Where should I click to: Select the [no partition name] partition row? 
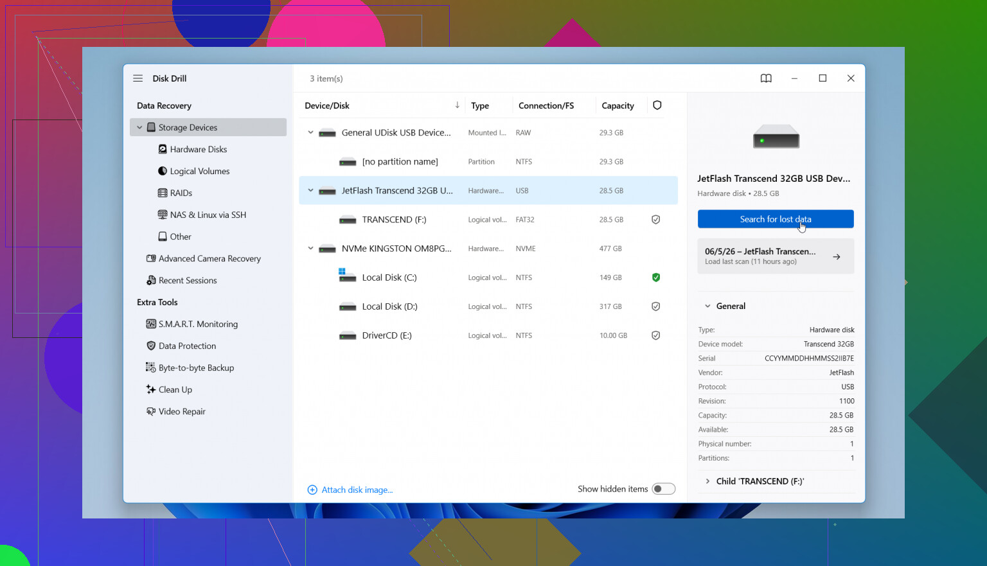click(x=488, y=161)
